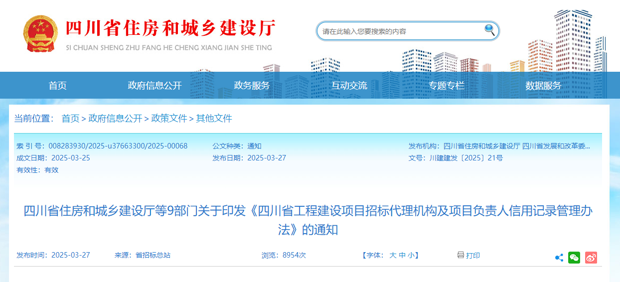Share via the red Weibo icon
The height and width of the screenshot is (282, 620).
[591, 258]
